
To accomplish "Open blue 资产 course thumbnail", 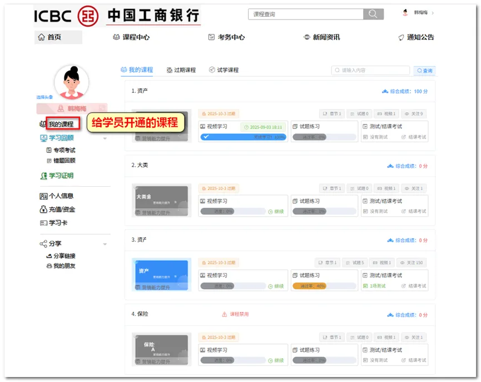I will tap(162, 275).
